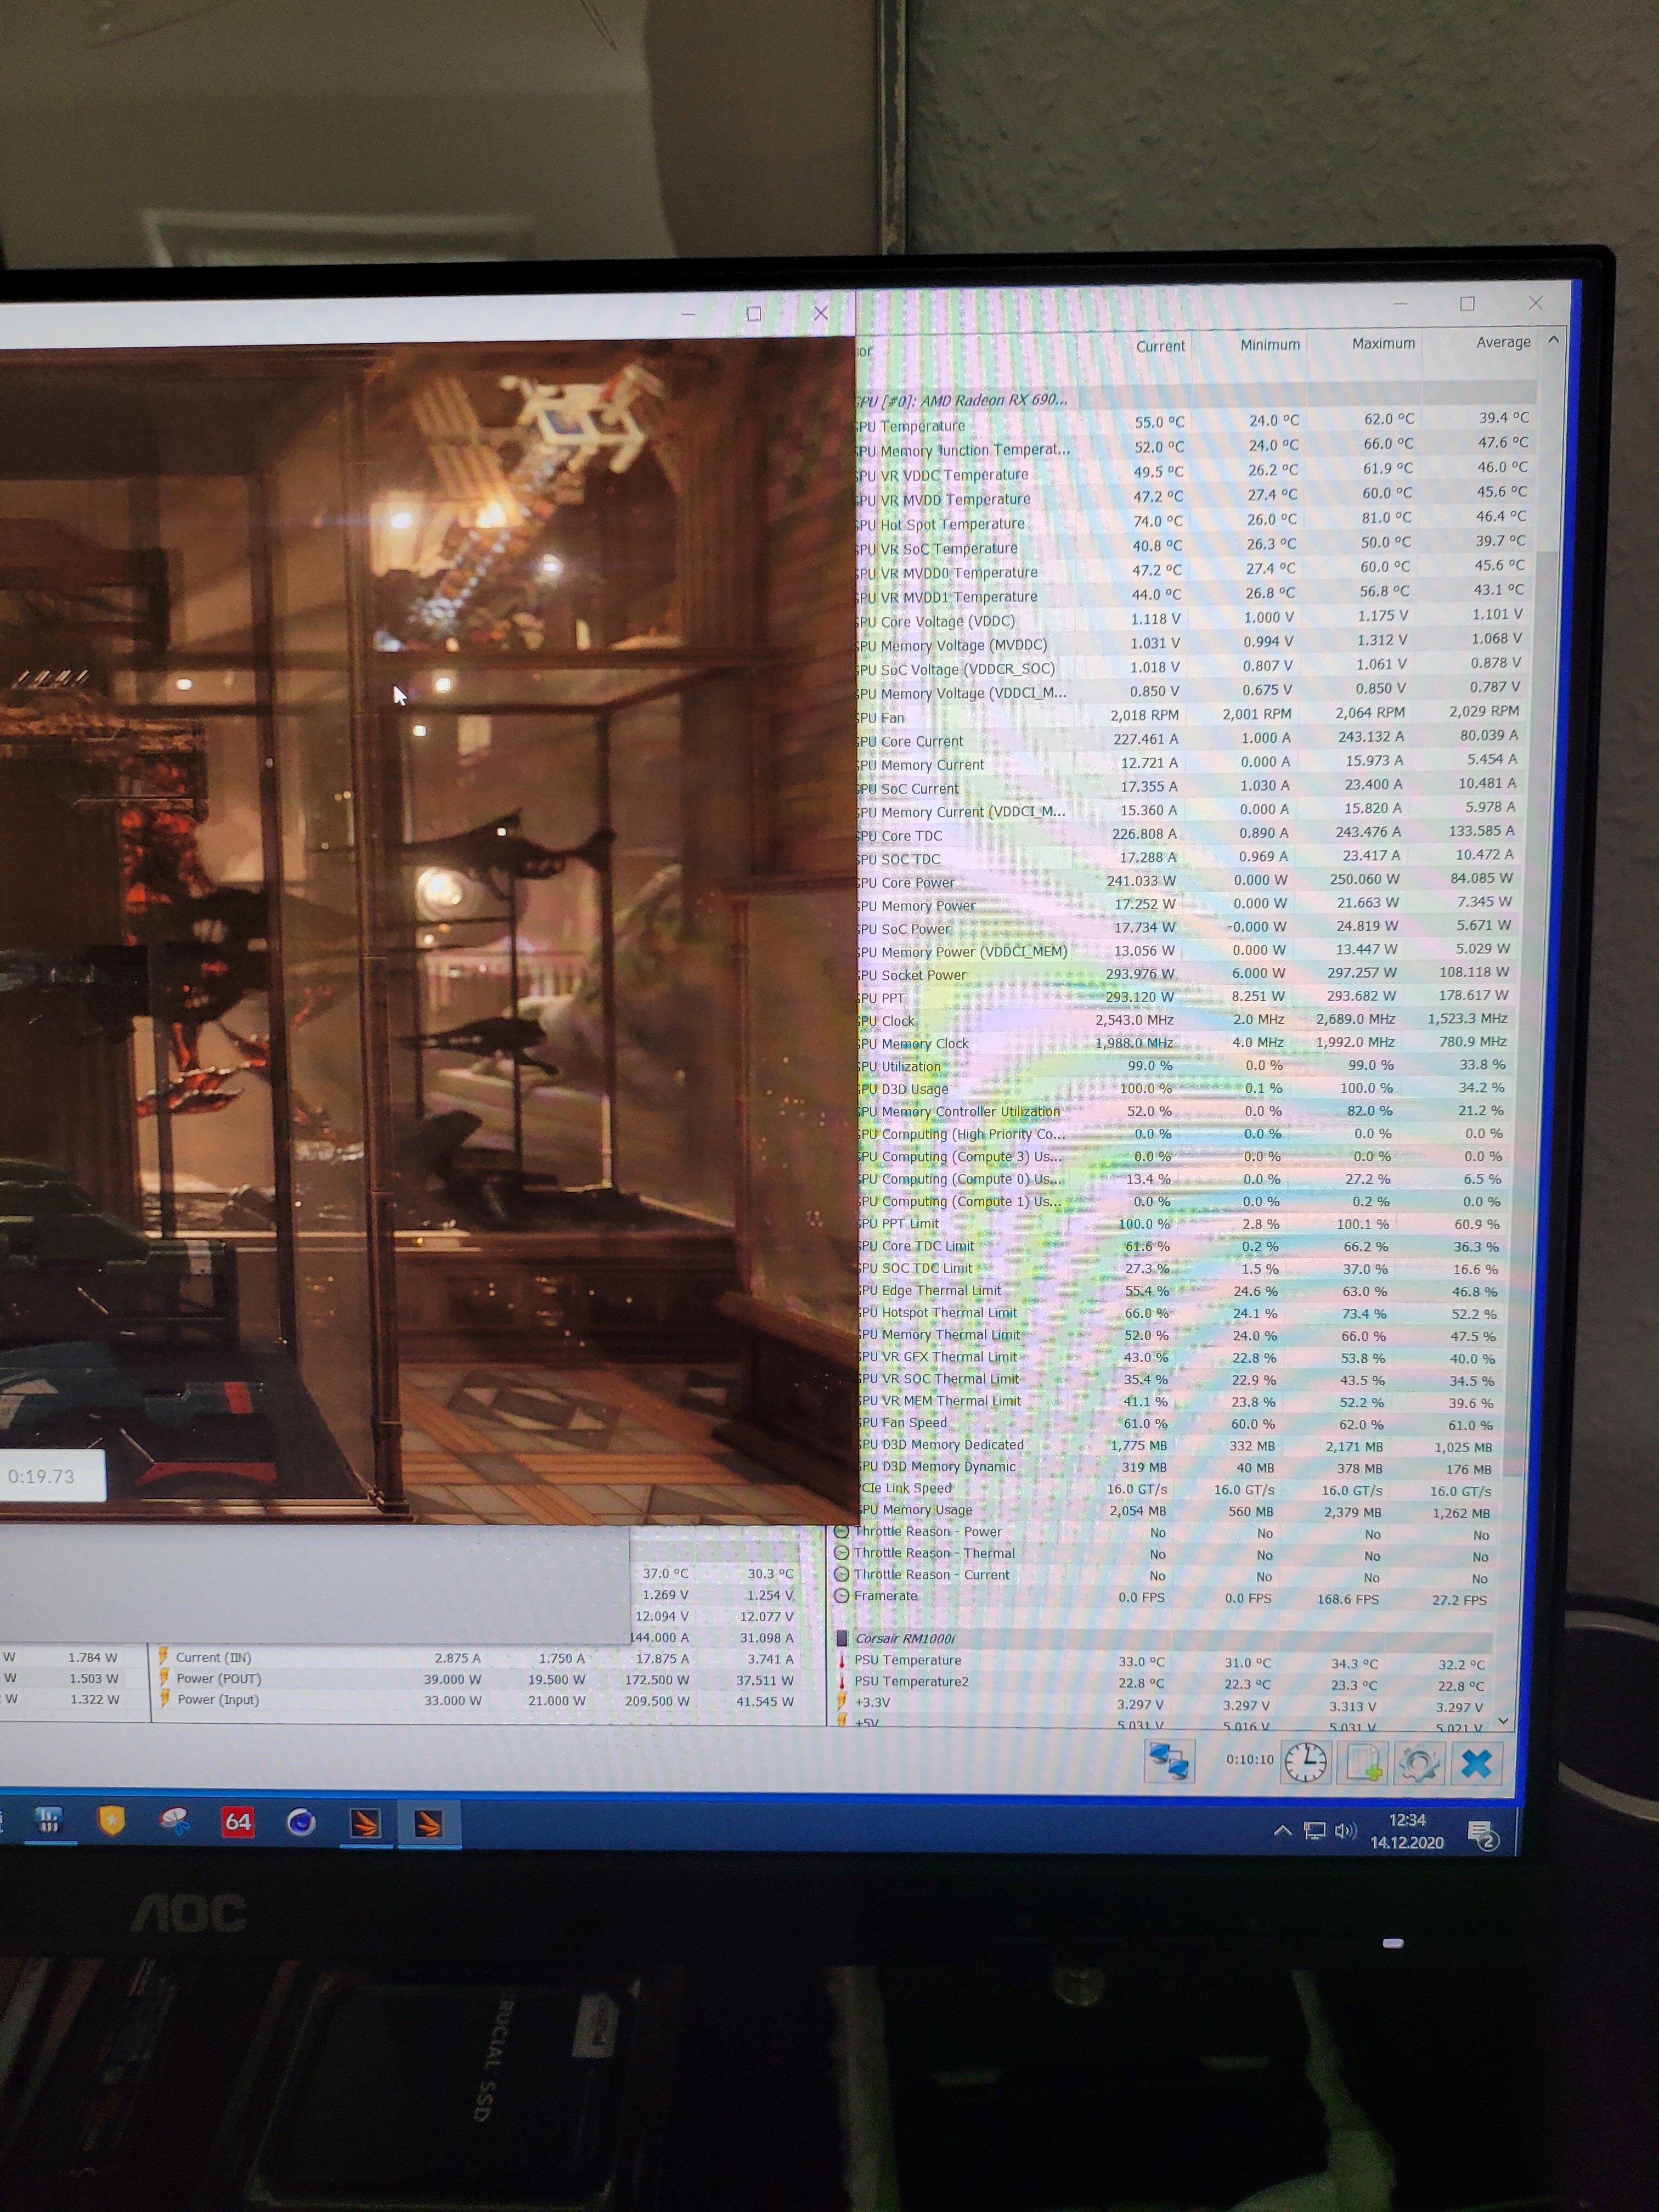The width and height of the screenshot is (1659, 2212).
Task: Expand the hidden tray icons chevron
Action: [1282, 1830]
